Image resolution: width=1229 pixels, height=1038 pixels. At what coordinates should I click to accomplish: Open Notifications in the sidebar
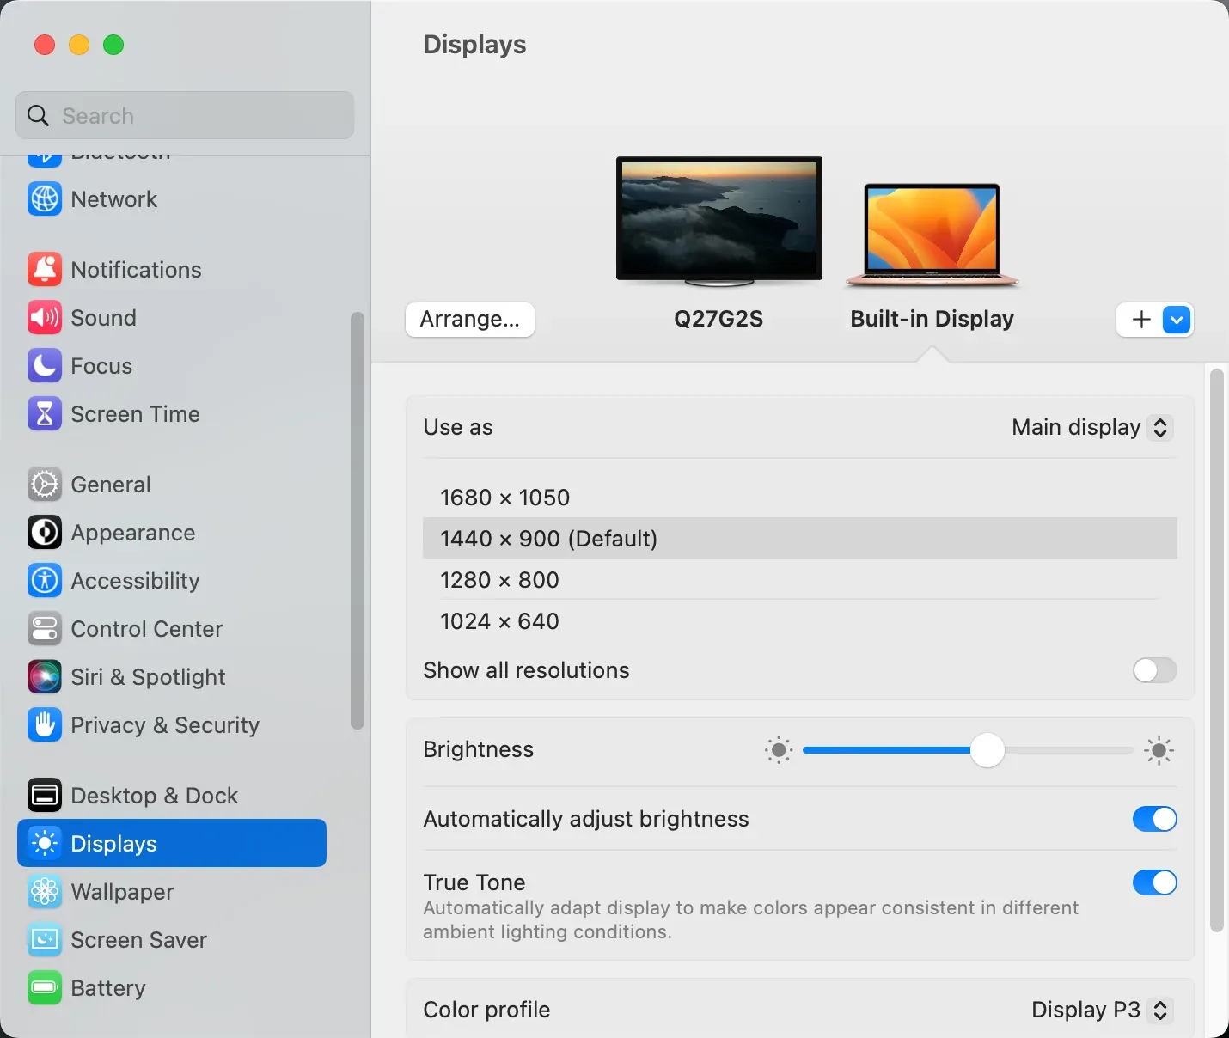click(x=172, y=270)
